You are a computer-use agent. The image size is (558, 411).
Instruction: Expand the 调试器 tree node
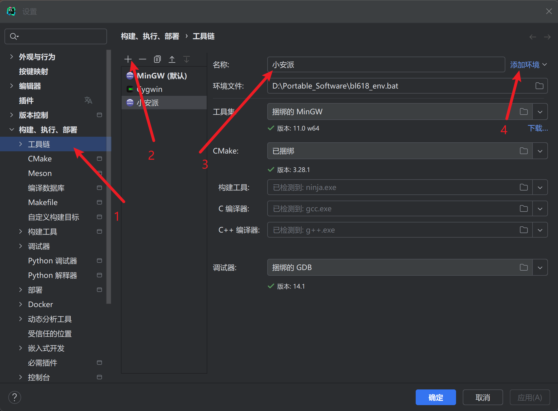pyautogui.click(x=20, y=246)
